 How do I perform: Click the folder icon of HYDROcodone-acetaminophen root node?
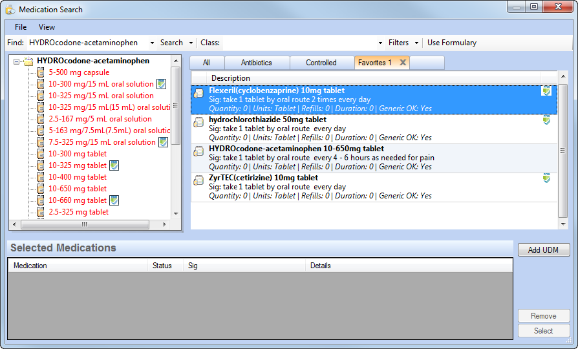click(28, 61)
